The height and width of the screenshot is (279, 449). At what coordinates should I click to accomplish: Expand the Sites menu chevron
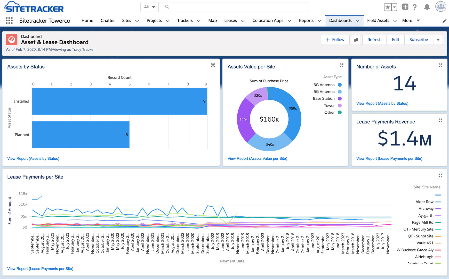[x=137, y=21]
